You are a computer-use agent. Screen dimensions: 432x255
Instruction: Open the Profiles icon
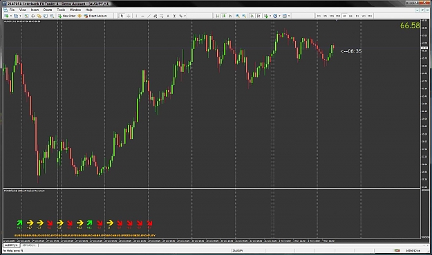click(16, 16)
